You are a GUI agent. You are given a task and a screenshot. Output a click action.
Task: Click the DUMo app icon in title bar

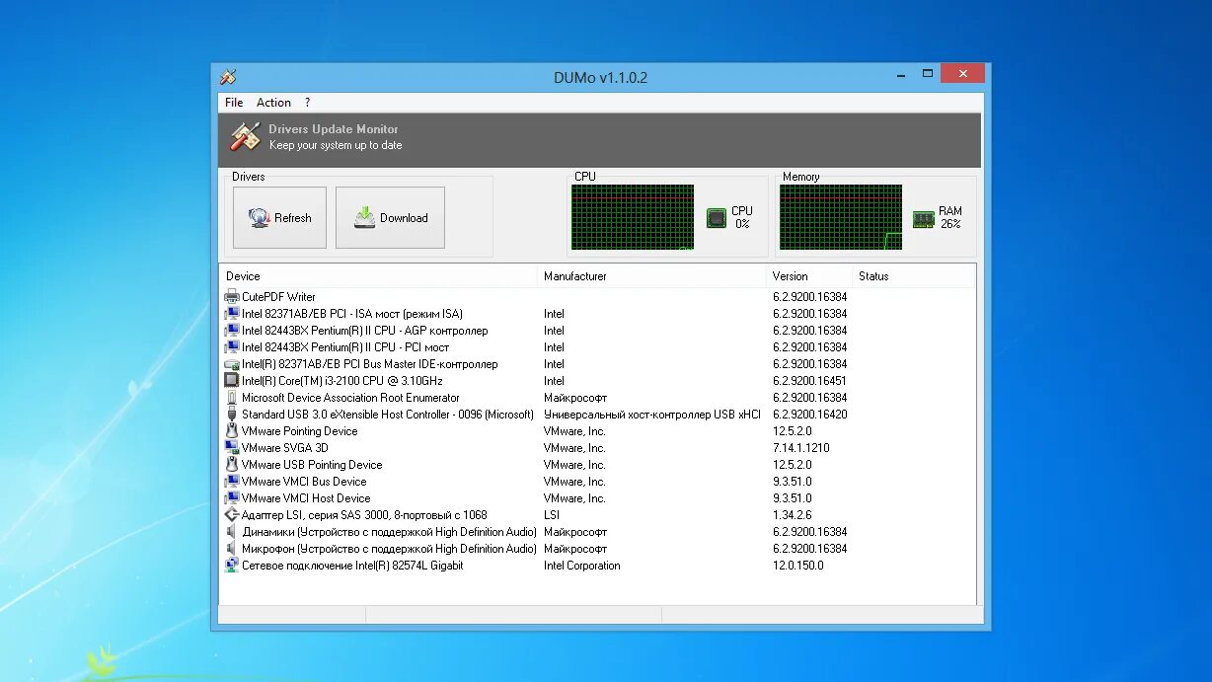coord(228,77)
